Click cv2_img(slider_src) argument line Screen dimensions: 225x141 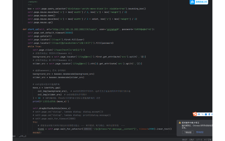click(x=50, y=95)
